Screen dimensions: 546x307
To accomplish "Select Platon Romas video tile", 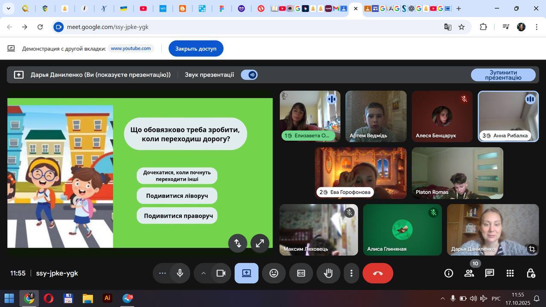I will [x=457, y=173].
